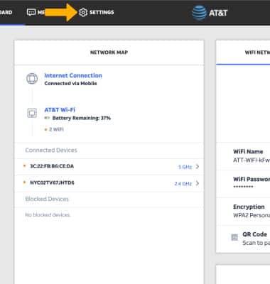Click the Network Map panel title
This screenshot has height=284, width=270.
[x=109, y=53]
